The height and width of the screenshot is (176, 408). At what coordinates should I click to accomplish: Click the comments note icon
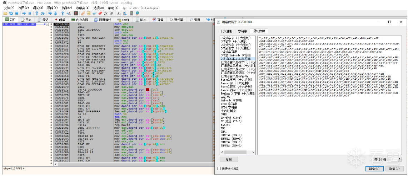[x=89, y=13]
